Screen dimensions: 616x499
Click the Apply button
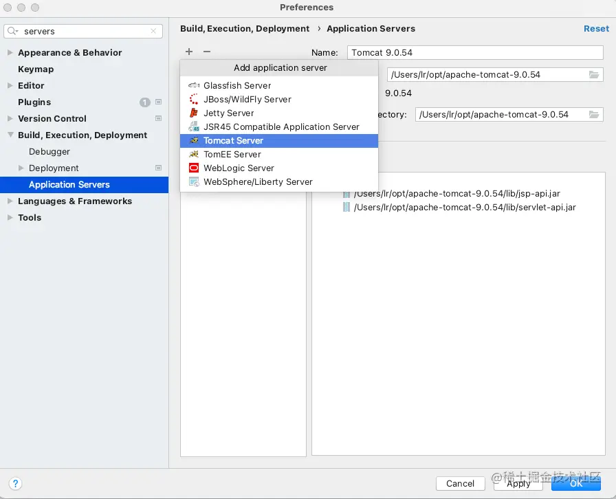[x=518, y=483]
